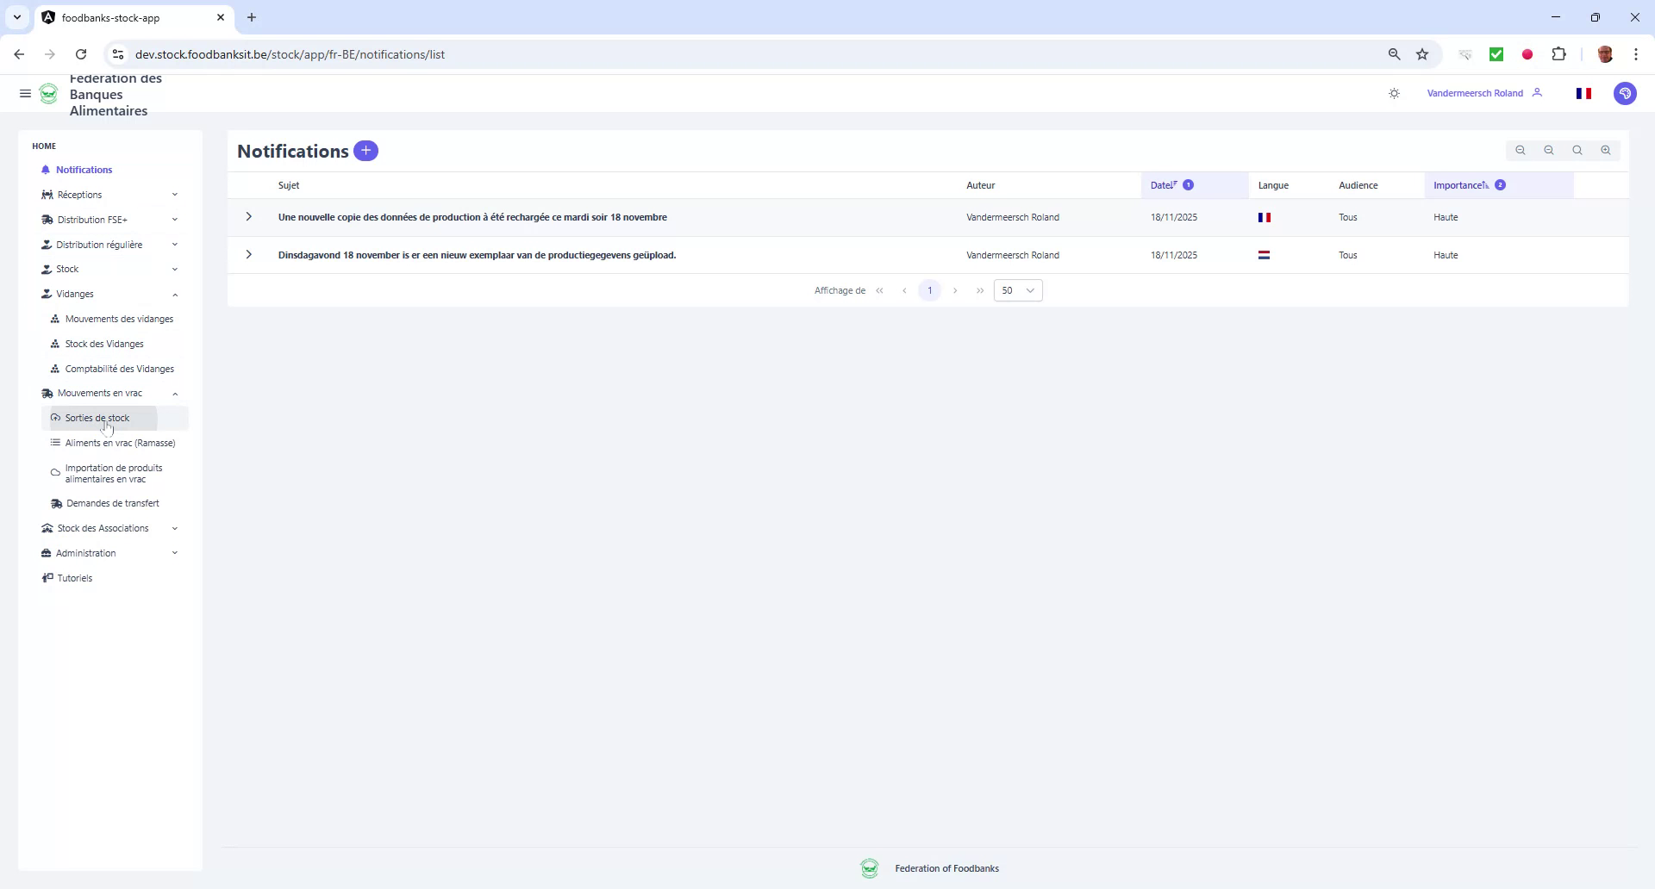
Task: Toggle light/dark theme with the sun icon
Action: coord(1394,93)
